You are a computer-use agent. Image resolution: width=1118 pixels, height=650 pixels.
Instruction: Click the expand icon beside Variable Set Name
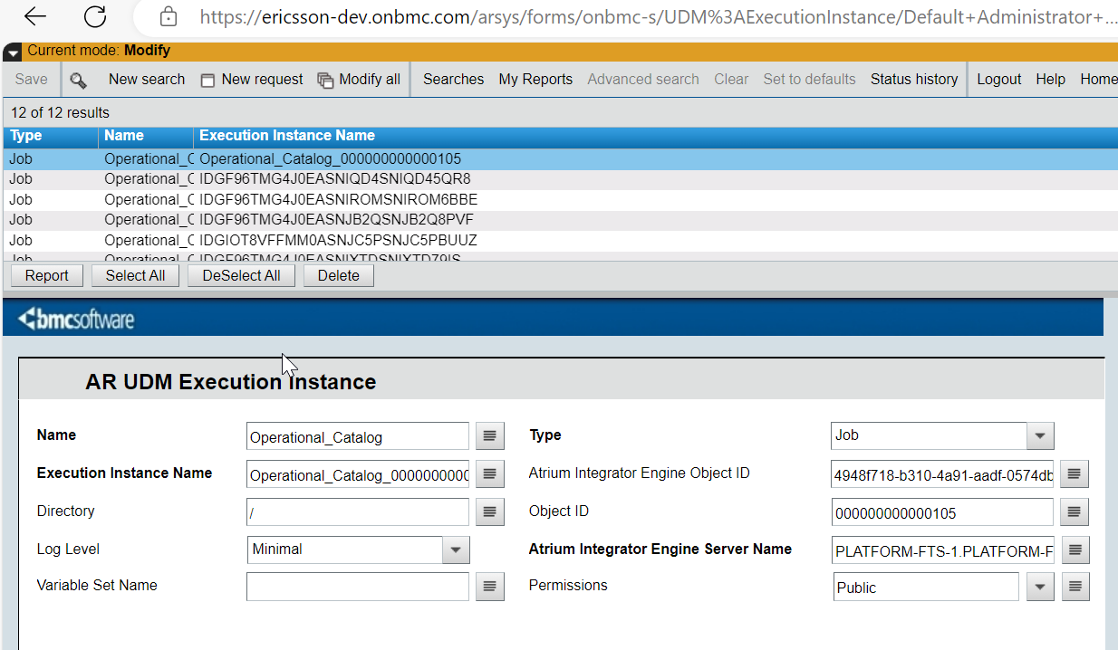(x=489, y=587)
